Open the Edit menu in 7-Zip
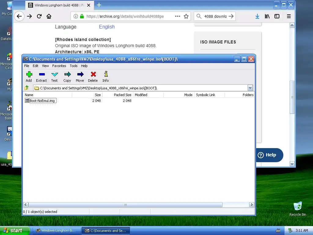Screen dimensions: 313x235 click(35, 66)
